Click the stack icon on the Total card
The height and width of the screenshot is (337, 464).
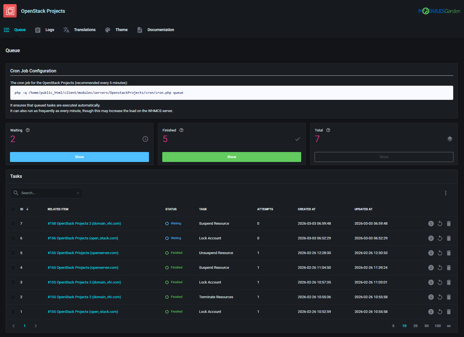click(450, 139)
